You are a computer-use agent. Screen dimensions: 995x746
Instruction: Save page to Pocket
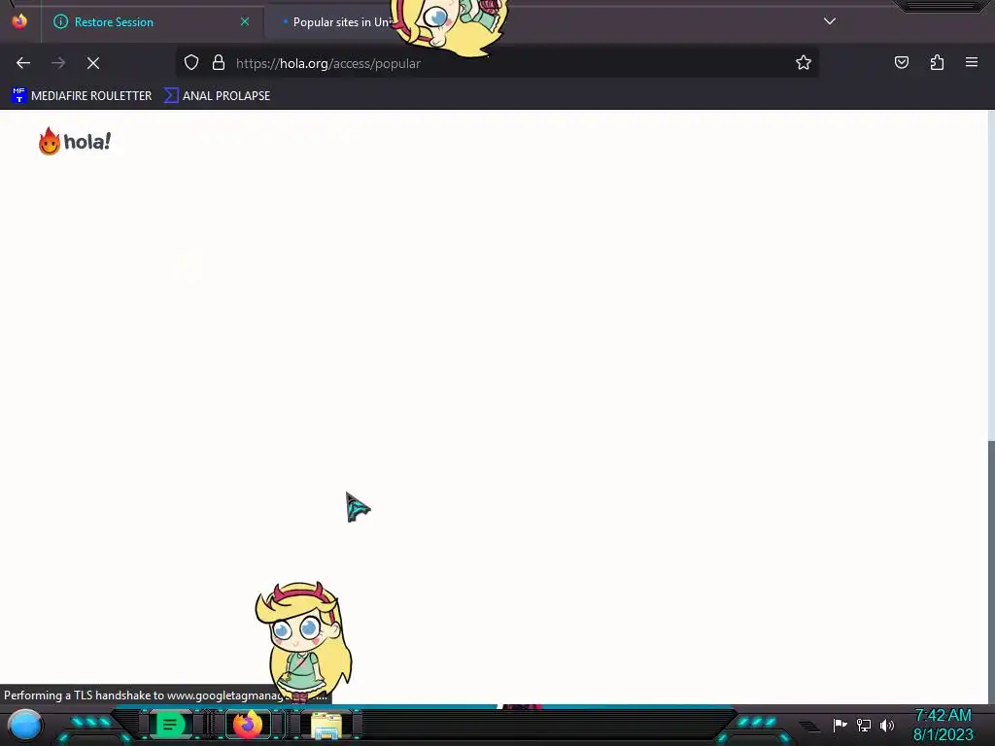pyautogui.click(x=901, y=62)
